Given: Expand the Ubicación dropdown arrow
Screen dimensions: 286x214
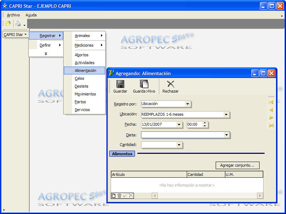Looking at the screenshot, I should 226,114.
